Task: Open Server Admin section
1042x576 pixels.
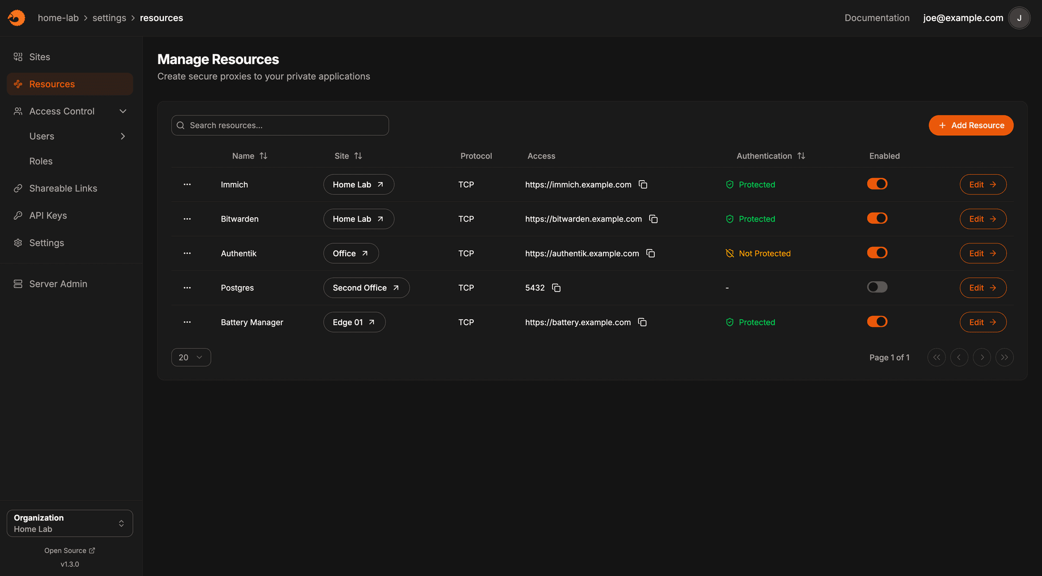Action: [58, 283]
